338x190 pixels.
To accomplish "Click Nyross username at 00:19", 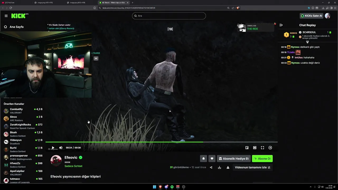I will click(x=295, y=47).
